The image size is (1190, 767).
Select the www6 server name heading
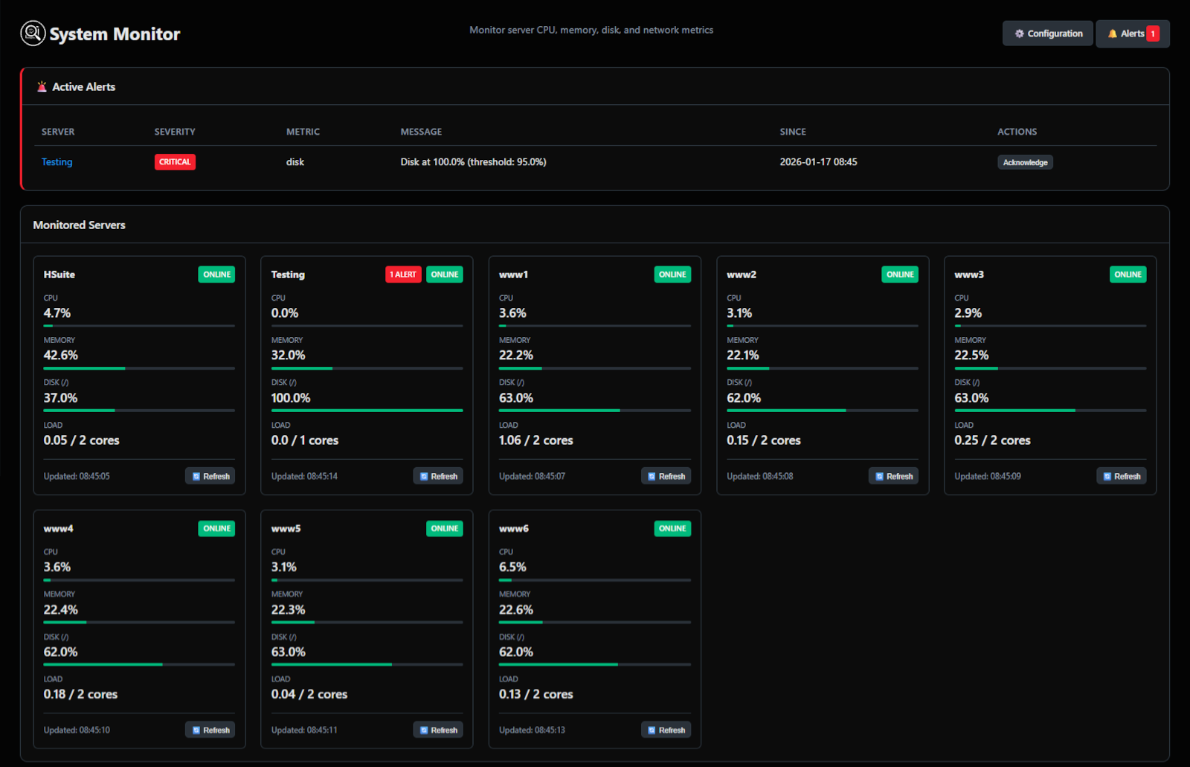513,529
